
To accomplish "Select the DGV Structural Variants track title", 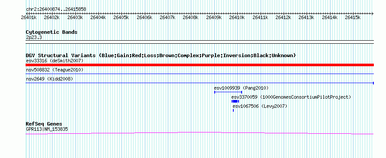I will [x=161, y=55].
